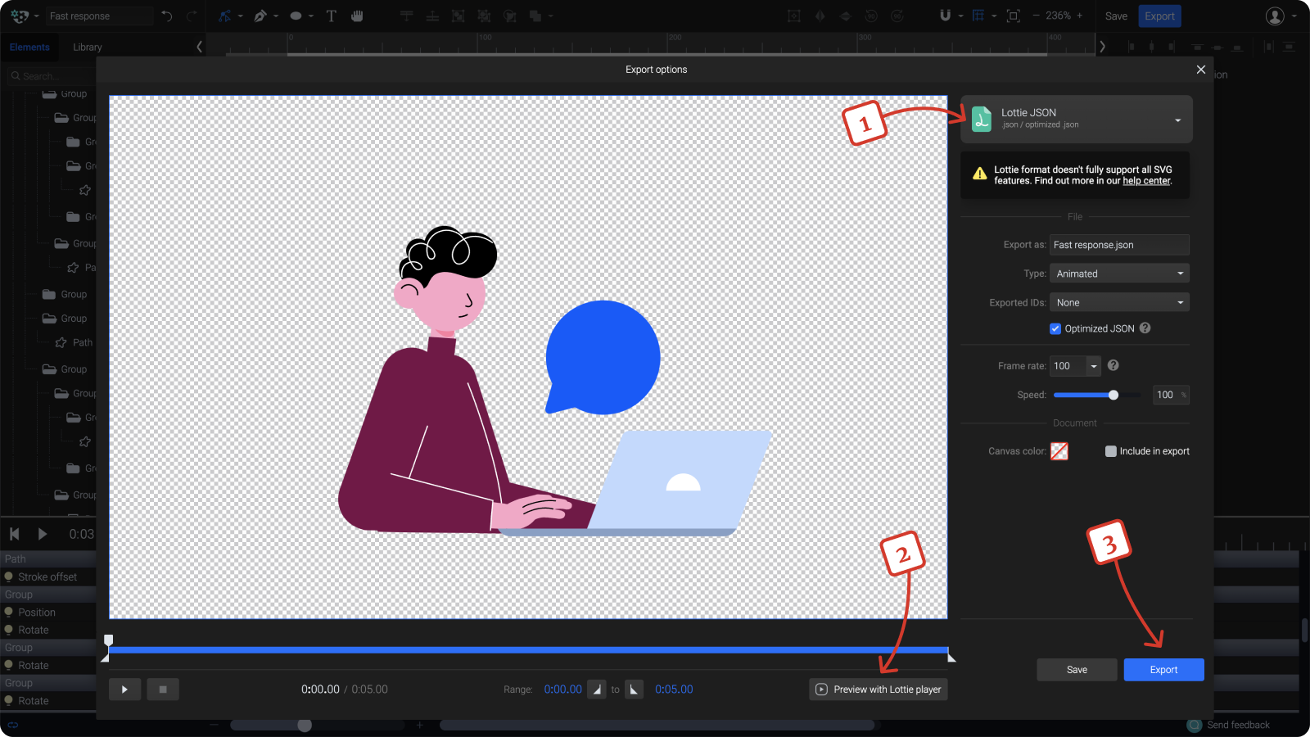Click the zoom-to-fit icon in the toolbar
The height and width of the screenshot is (737, 1310).
[x=1013, y=16]
